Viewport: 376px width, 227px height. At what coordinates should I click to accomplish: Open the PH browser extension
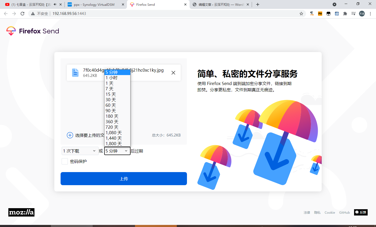click(x=320, y=13)
